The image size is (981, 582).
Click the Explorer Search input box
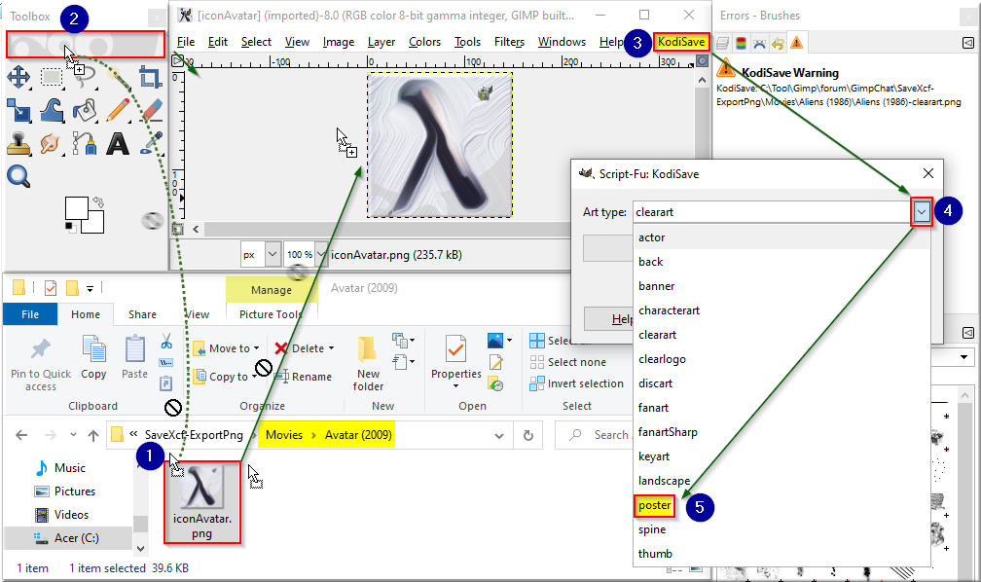(x=593, y=436)
